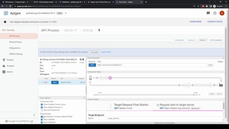The width and height of the screenshot is (229, 129).
Task: Delete the debug session with trash icon
Action: click(83, 59)
